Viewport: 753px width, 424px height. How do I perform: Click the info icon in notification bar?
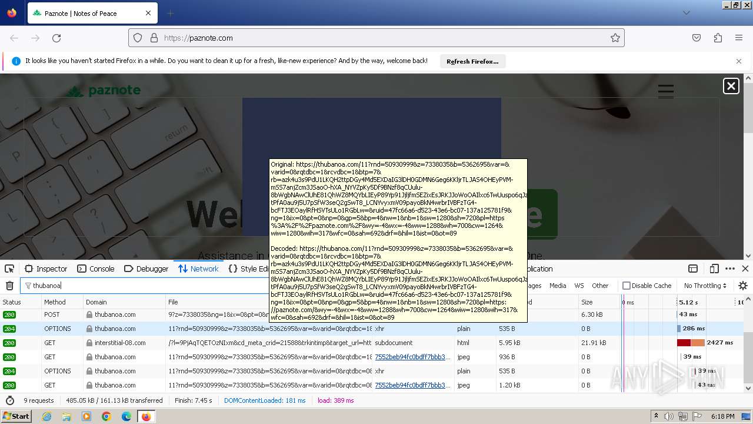pyautogui.click(x=16, y=61)
